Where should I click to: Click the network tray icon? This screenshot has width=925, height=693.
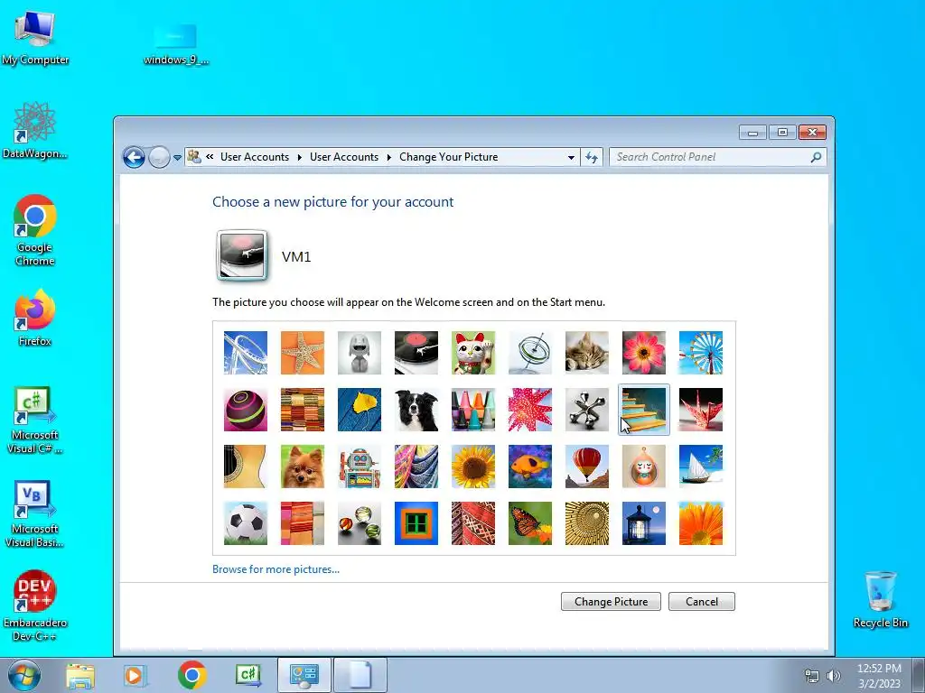(812, 676)
